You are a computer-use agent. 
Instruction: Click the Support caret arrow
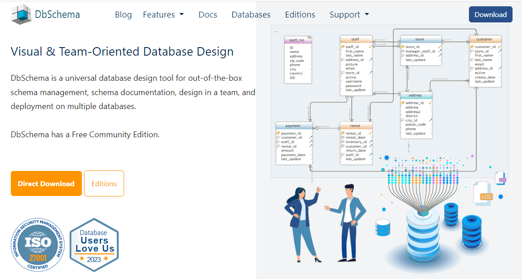[367, 14]
